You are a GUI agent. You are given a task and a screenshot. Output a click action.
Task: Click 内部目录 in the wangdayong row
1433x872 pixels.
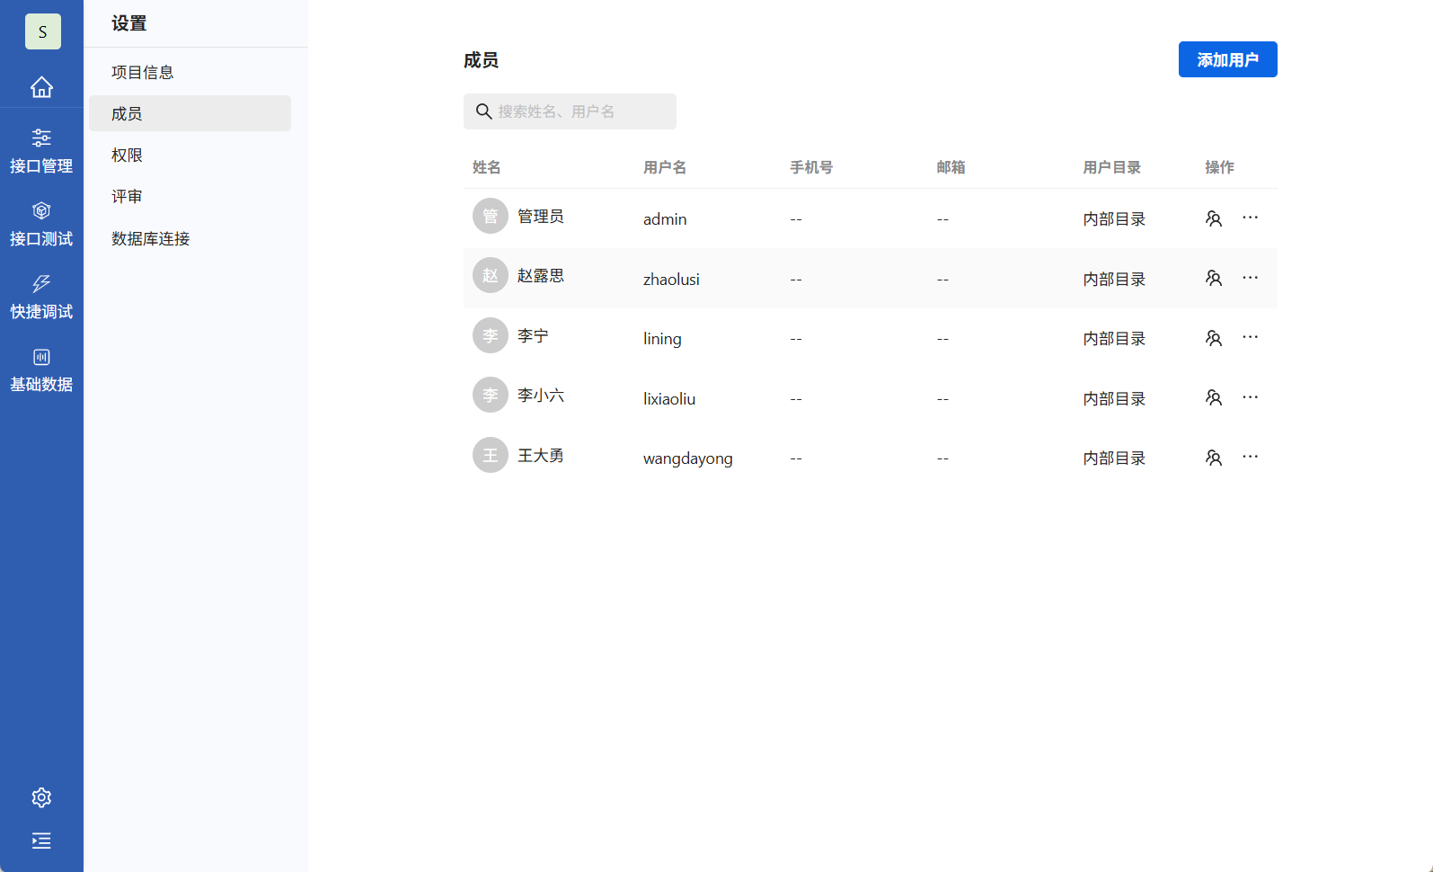(1114, 458)
